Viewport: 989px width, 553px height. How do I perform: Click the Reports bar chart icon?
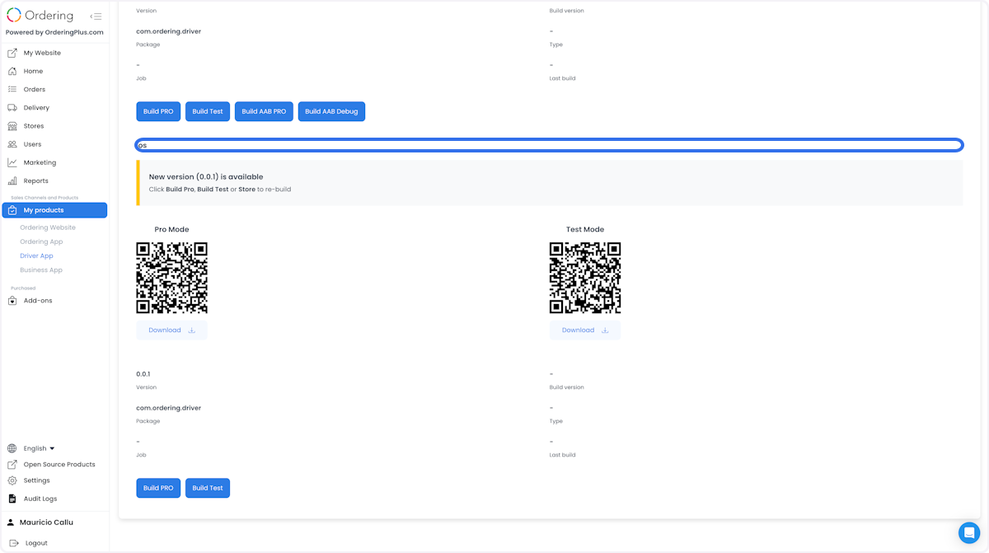(12, 180)
